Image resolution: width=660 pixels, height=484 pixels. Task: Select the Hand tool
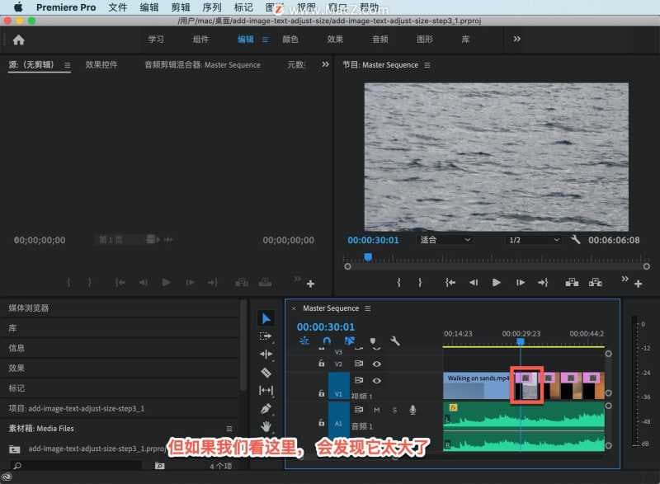point(266,426)
